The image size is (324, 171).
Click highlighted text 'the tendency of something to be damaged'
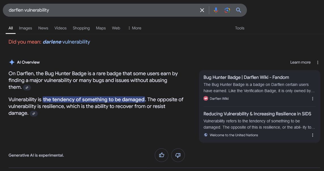[94, 99]
